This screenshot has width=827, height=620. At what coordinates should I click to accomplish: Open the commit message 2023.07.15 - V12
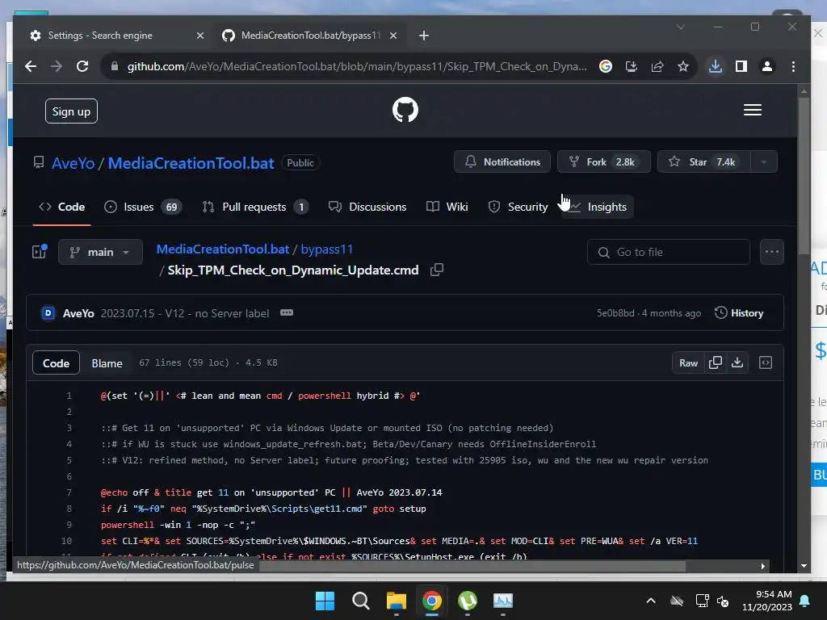point(185,313)
